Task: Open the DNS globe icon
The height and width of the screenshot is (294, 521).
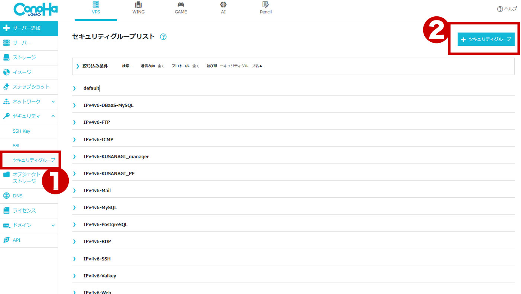Action: pyautogui.click(x=6, y=196)
